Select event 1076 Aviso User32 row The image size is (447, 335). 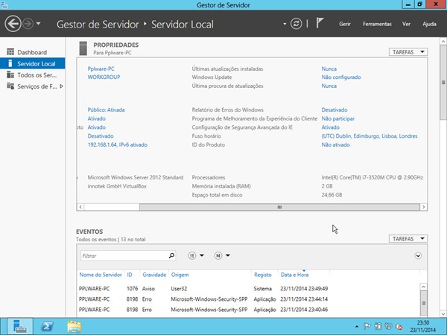[248, 289]
